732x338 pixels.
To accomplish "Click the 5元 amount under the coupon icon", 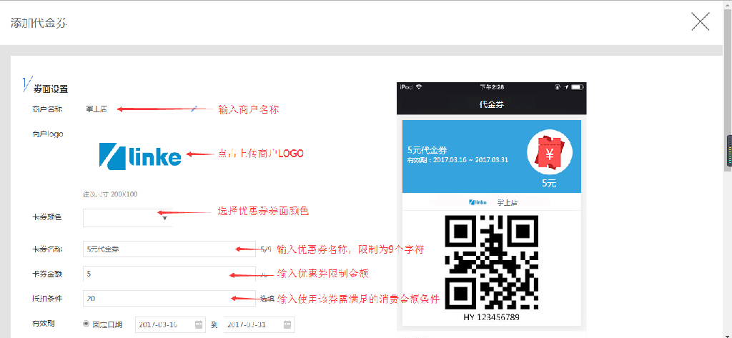I will click(549, 184).
